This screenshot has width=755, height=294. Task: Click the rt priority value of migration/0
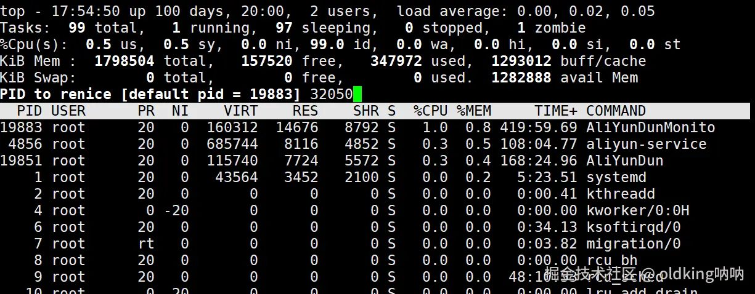tap(146, 244)
